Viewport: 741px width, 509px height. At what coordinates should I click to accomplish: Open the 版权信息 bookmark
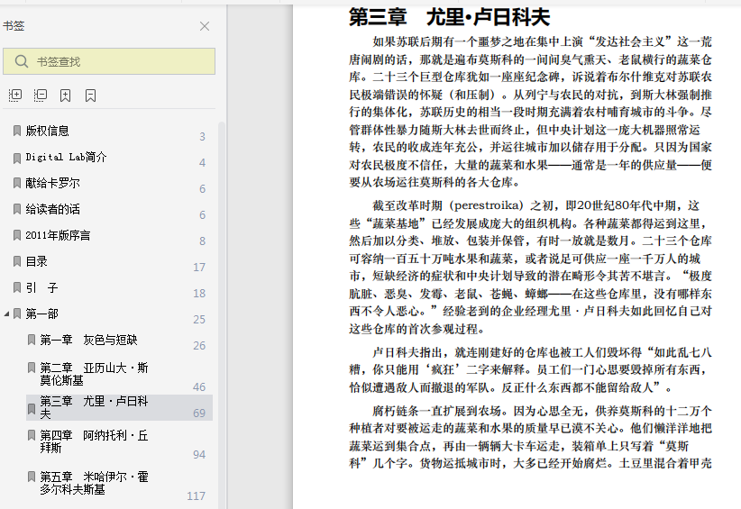(x=47, y=131)
